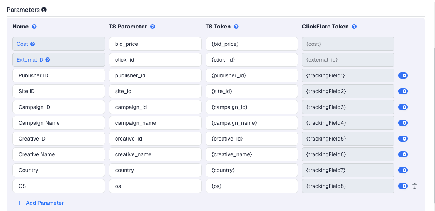Edit the Publisher ID name field

tap(59, 75)
